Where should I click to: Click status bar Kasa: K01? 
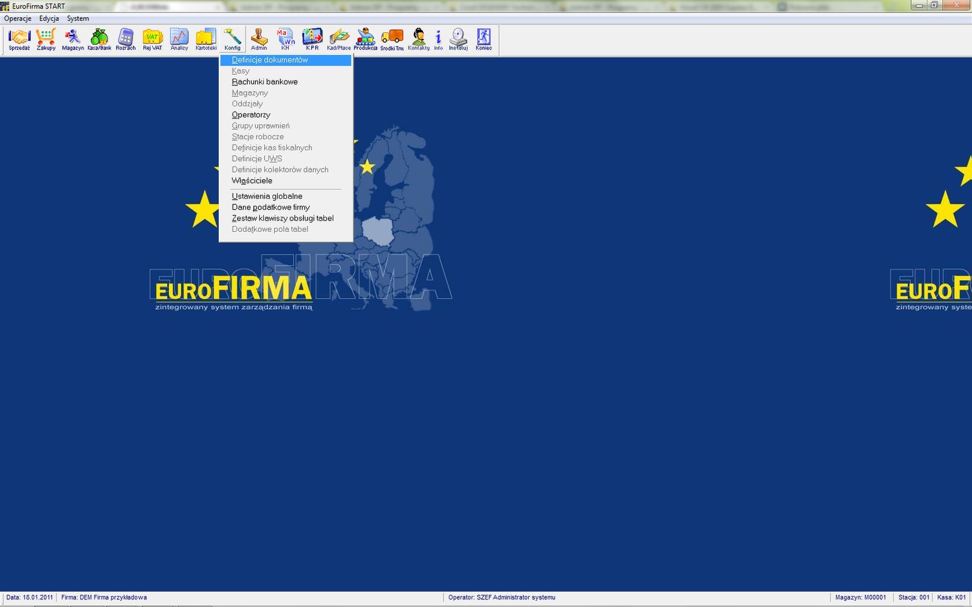click(x=952, y=598)
